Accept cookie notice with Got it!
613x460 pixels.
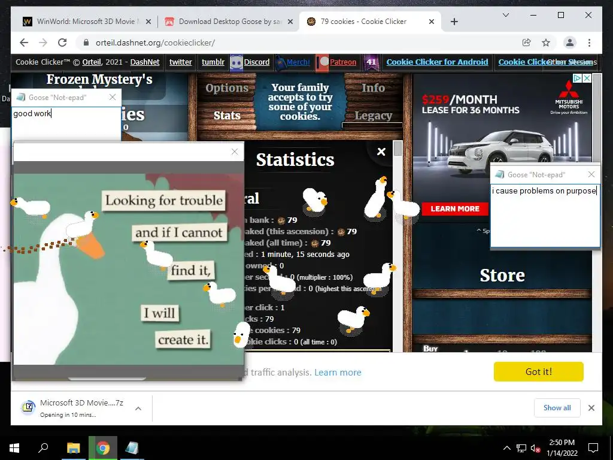[538, 371]
